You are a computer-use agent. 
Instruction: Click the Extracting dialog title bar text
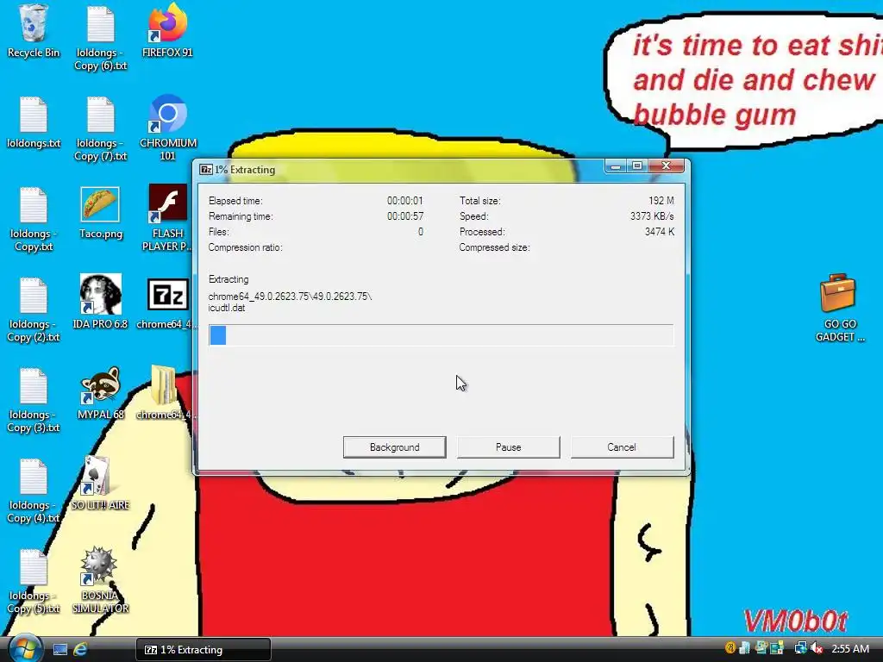(245, 170)
